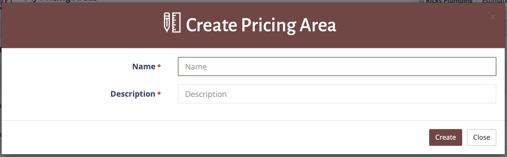Open the Ricks Plumbing breadcrumb link
The width and height of the screenshot is (507, 157).
pyautogui.click(x=449, y=1)
